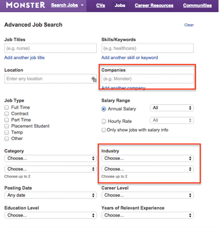
Task: Check the Full Time job type
Action: 7,107
